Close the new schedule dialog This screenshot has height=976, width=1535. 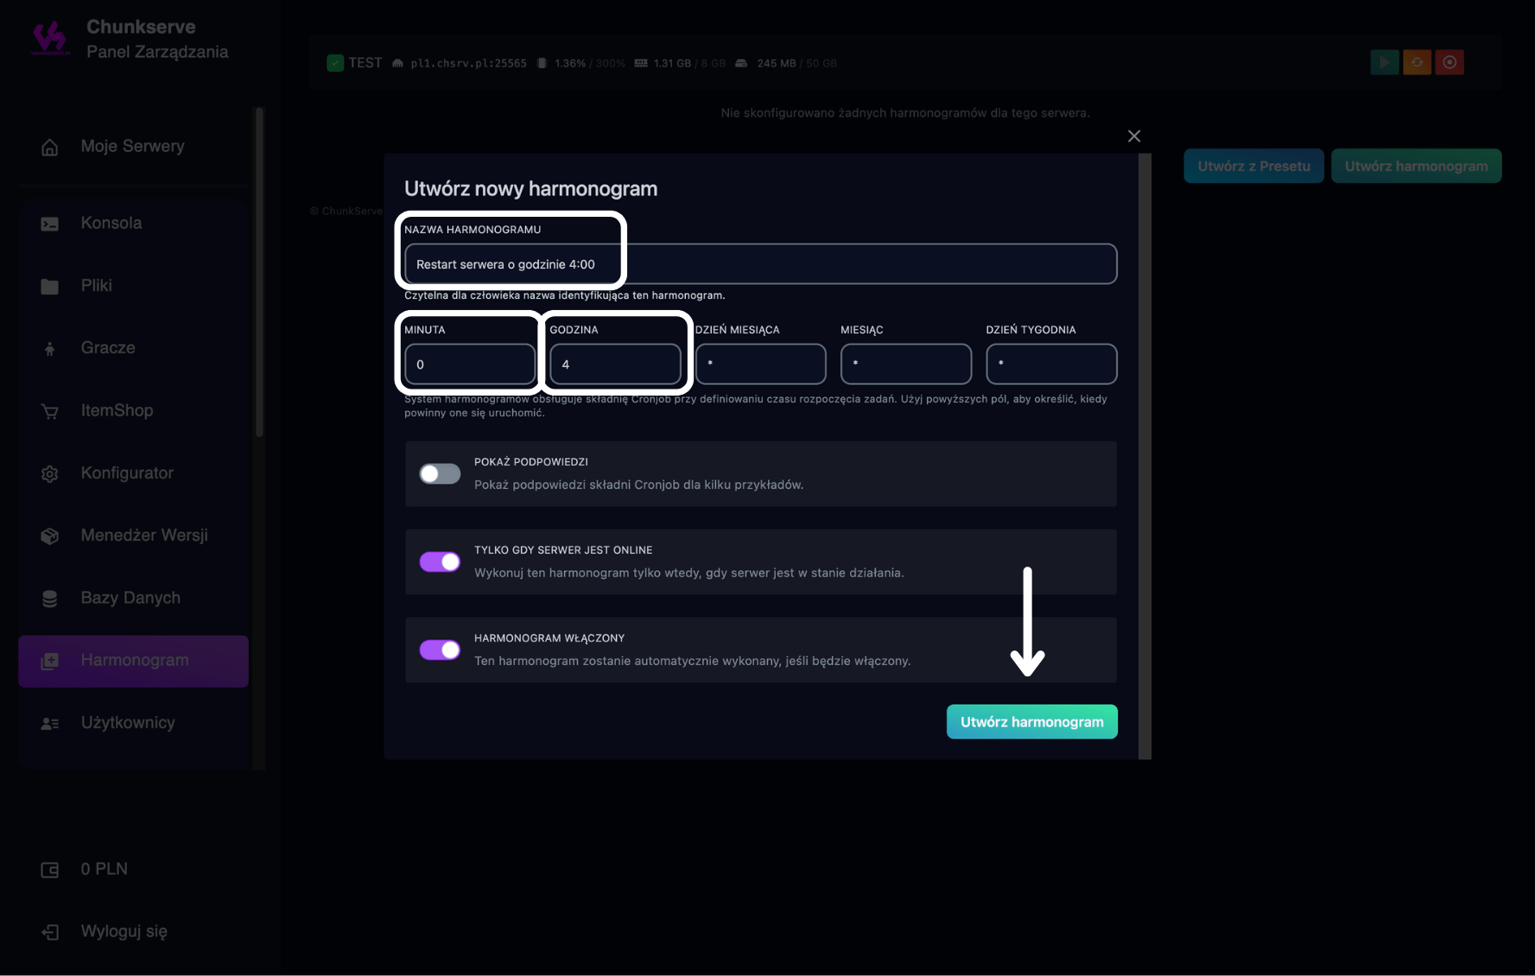click(x=1134, y=136)
